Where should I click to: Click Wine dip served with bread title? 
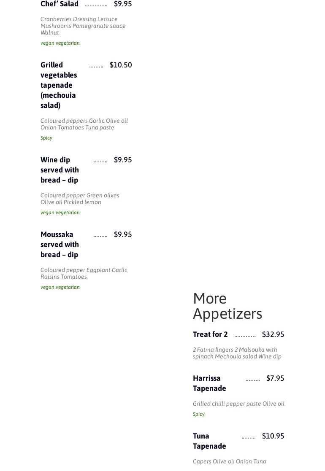click(60, 170)
